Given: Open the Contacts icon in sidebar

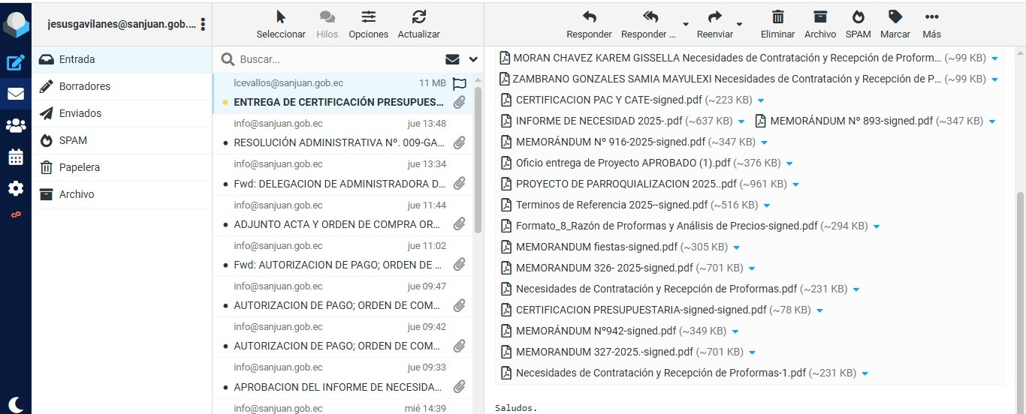Looking at the screenshot, I should [16, 125].
